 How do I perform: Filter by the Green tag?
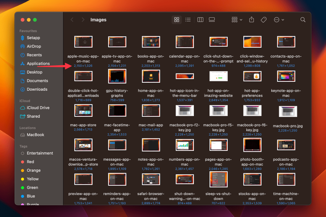pyautogui.click(x=32, y=188)
